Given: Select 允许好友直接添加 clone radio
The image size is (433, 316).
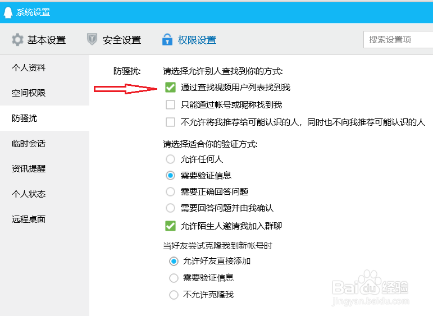Looking at the screenshot, I should [174, 261].
